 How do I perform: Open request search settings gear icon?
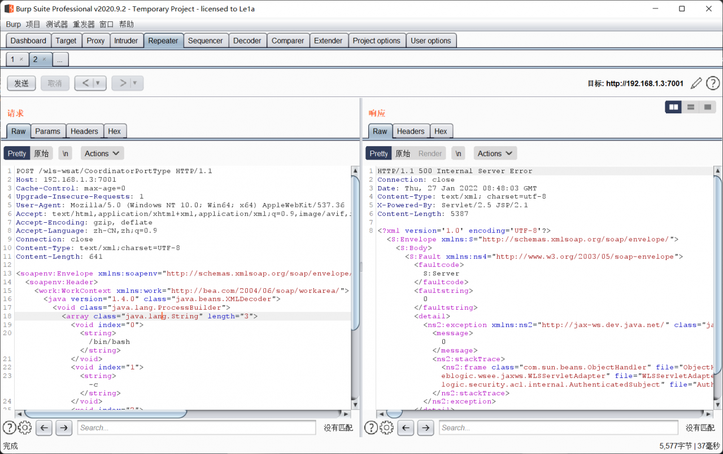(x=25, y=427)
